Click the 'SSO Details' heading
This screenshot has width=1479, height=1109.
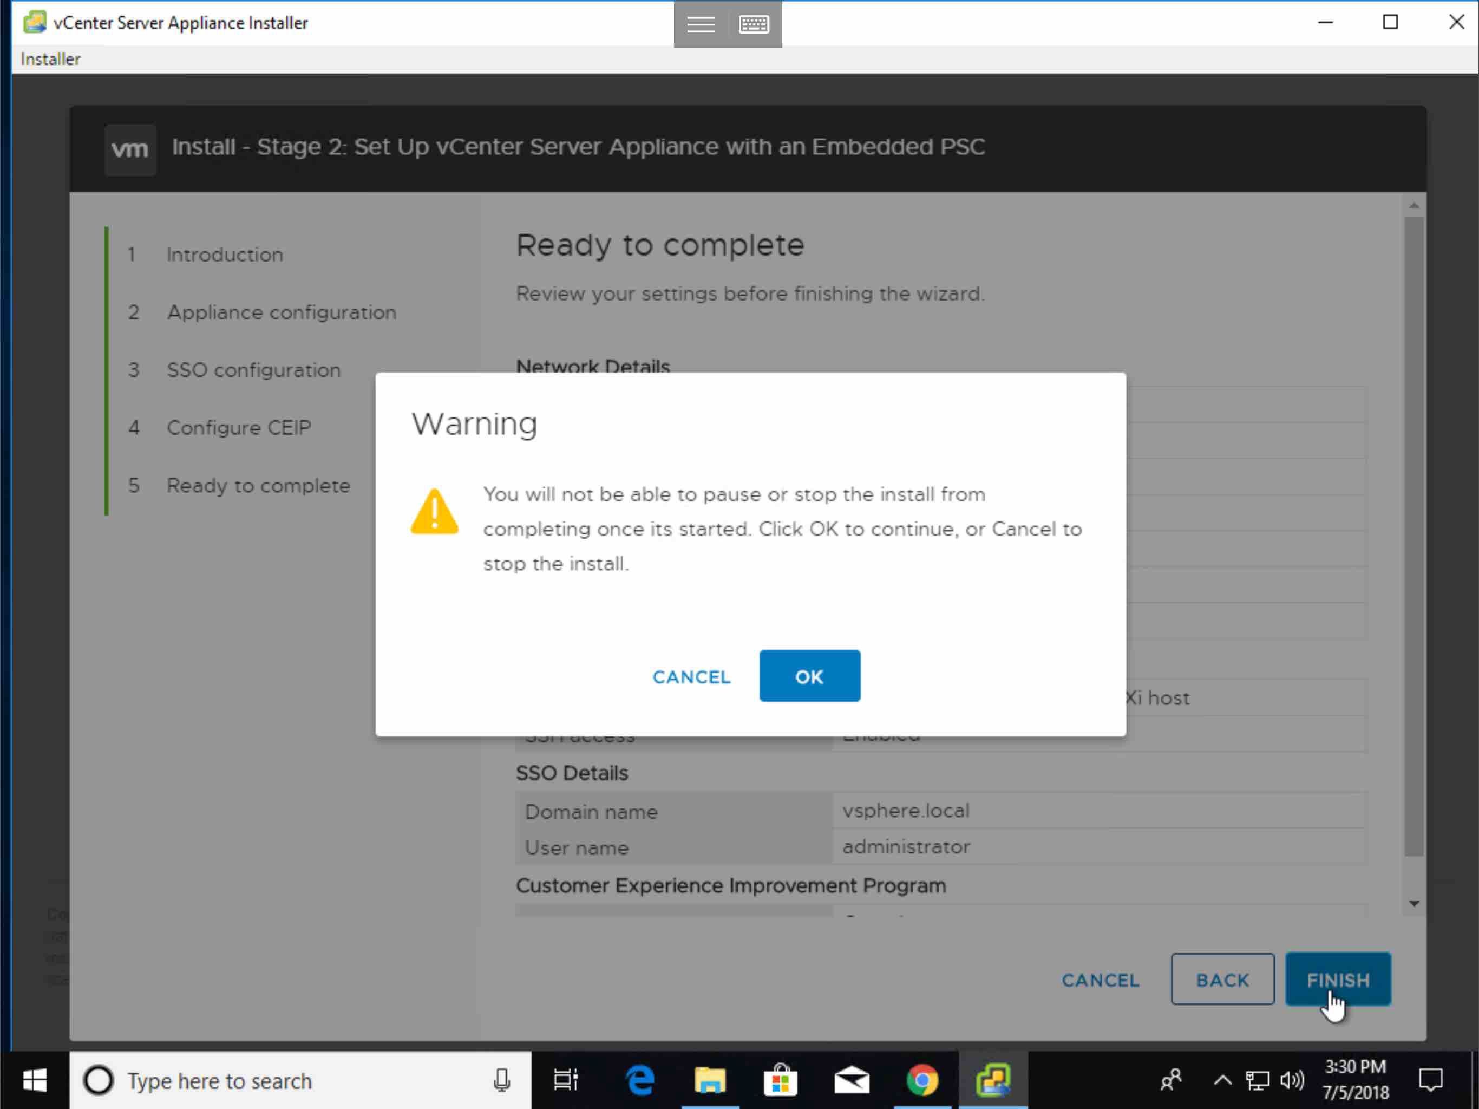tap(572, 773)
